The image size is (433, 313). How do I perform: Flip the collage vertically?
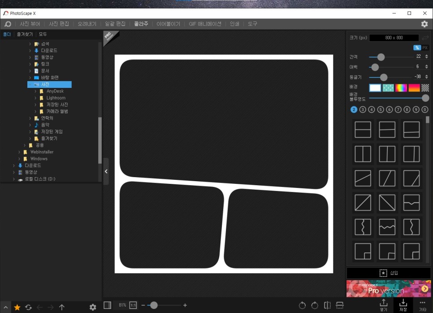[x=340, y=305]
